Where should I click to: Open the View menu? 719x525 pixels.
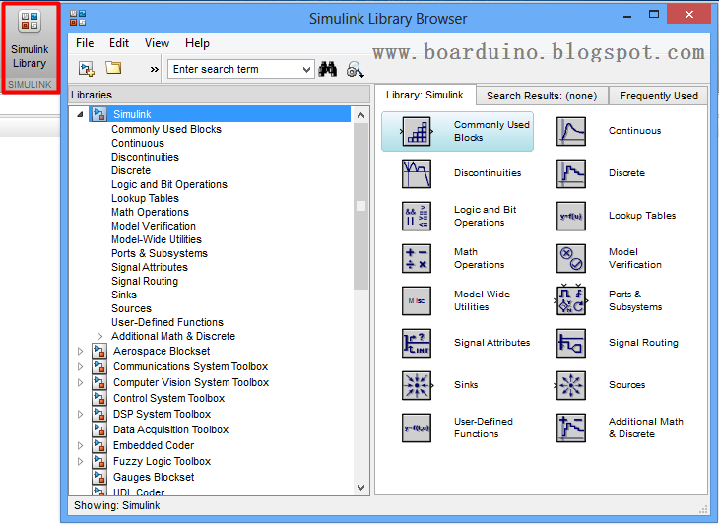(157, 43)
